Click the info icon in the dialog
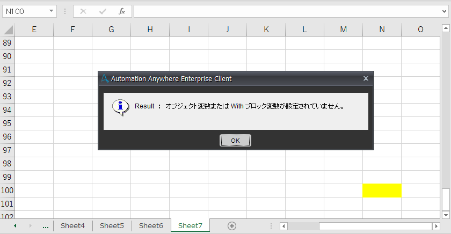 tap(120, 107)
